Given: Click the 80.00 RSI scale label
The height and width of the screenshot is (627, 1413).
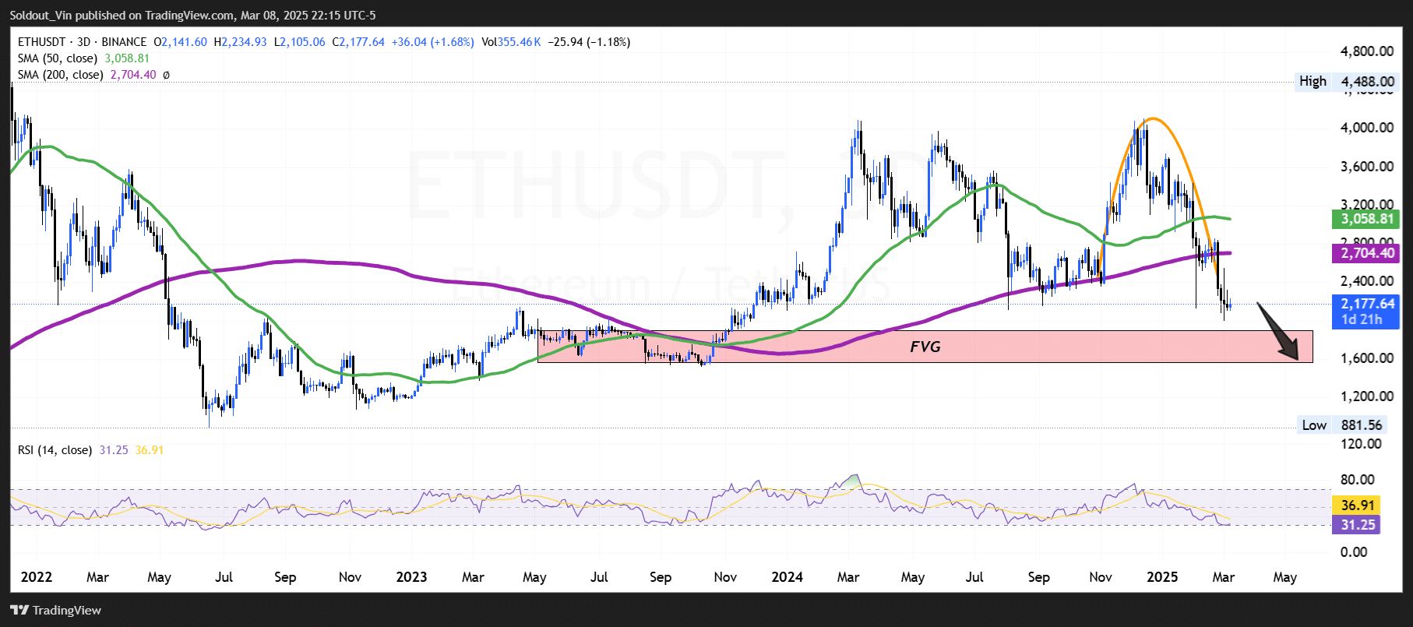Looking at the screenshot, I should click(x=1358, y=480).
